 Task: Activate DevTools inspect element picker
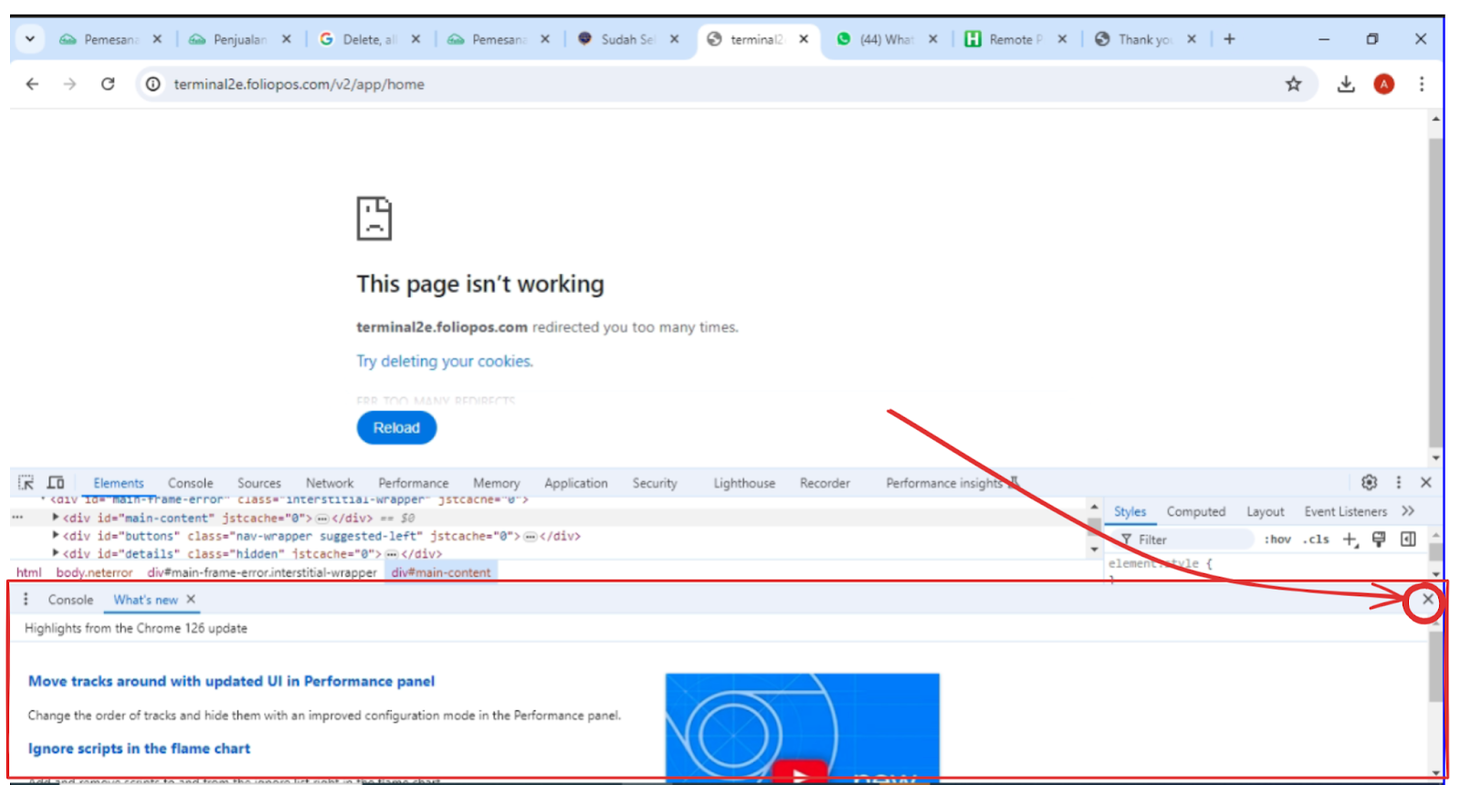pos(26,483)
